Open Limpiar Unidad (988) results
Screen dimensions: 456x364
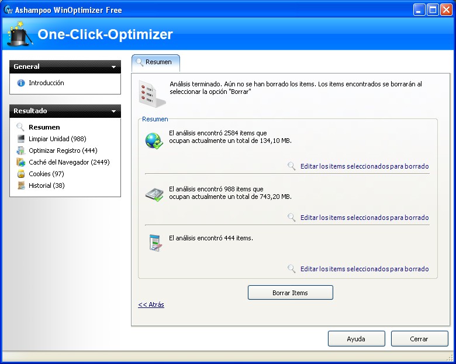[57, 139]
